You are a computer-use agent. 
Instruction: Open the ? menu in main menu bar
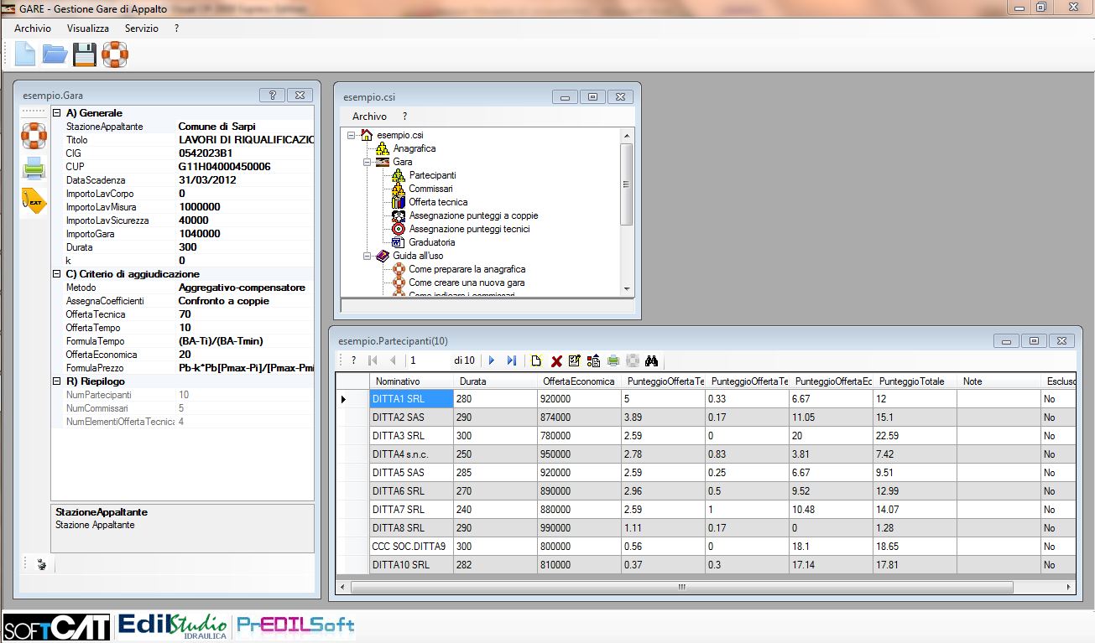pos(177,28)
